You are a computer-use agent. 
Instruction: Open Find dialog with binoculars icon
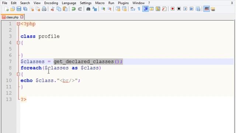[x=88, y=9]
